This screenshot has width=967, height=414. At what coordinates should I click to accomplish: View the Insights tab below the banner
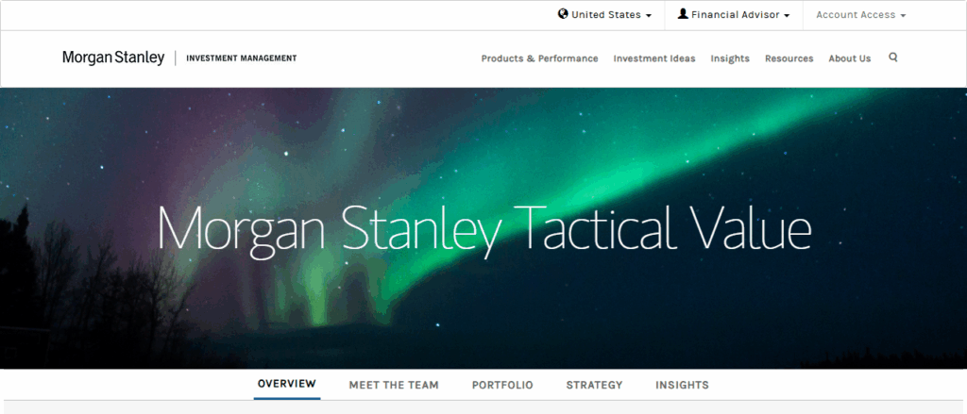(x=682, y=385)
